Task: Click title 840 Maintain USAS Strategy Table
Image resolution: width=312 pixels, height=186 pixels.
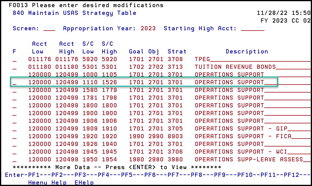Action: (x=74, y=13)
